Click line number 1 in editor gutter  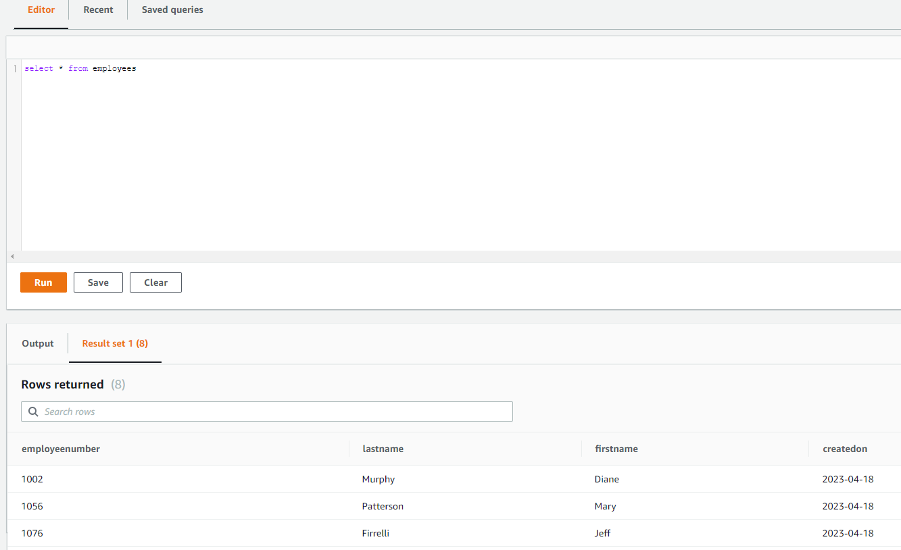point(15,69)
